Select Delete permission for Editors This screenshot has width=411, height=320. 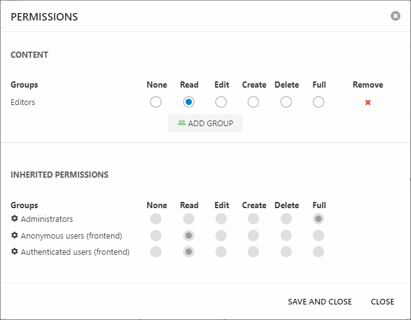(286, 102)
